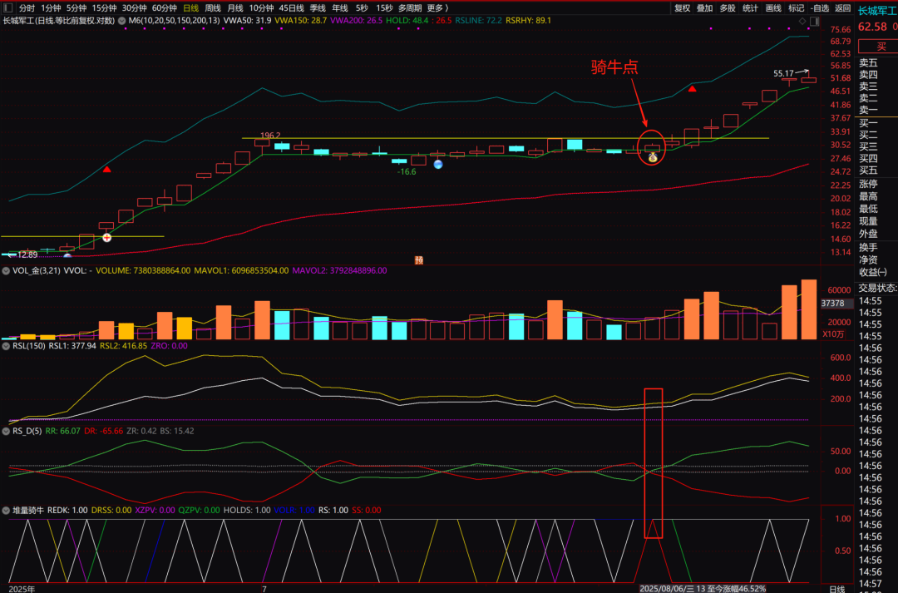Toggle the left sidebar panel icon
Screen dimensions: 898x593
[x=7, y=8]
